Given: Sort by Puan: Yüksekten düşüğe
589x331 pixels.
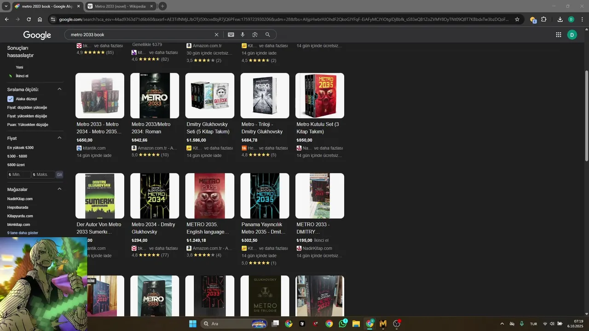Looking at the screenshot, I should [x=28, y=125].
